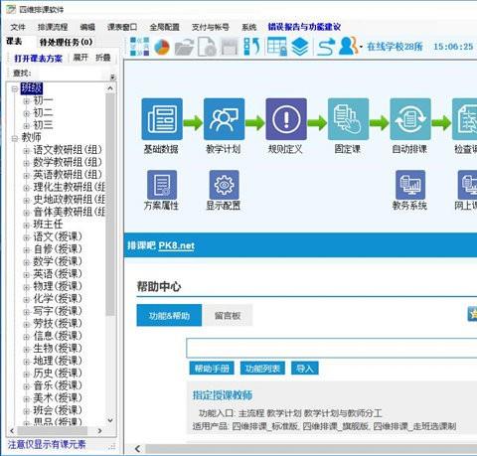
Task: Click the open folder toolbar icon
Action: click(184, 47)
